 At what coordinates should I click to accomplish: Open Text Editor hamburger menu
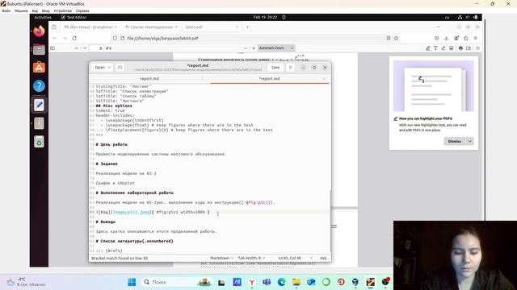(290, 68)
